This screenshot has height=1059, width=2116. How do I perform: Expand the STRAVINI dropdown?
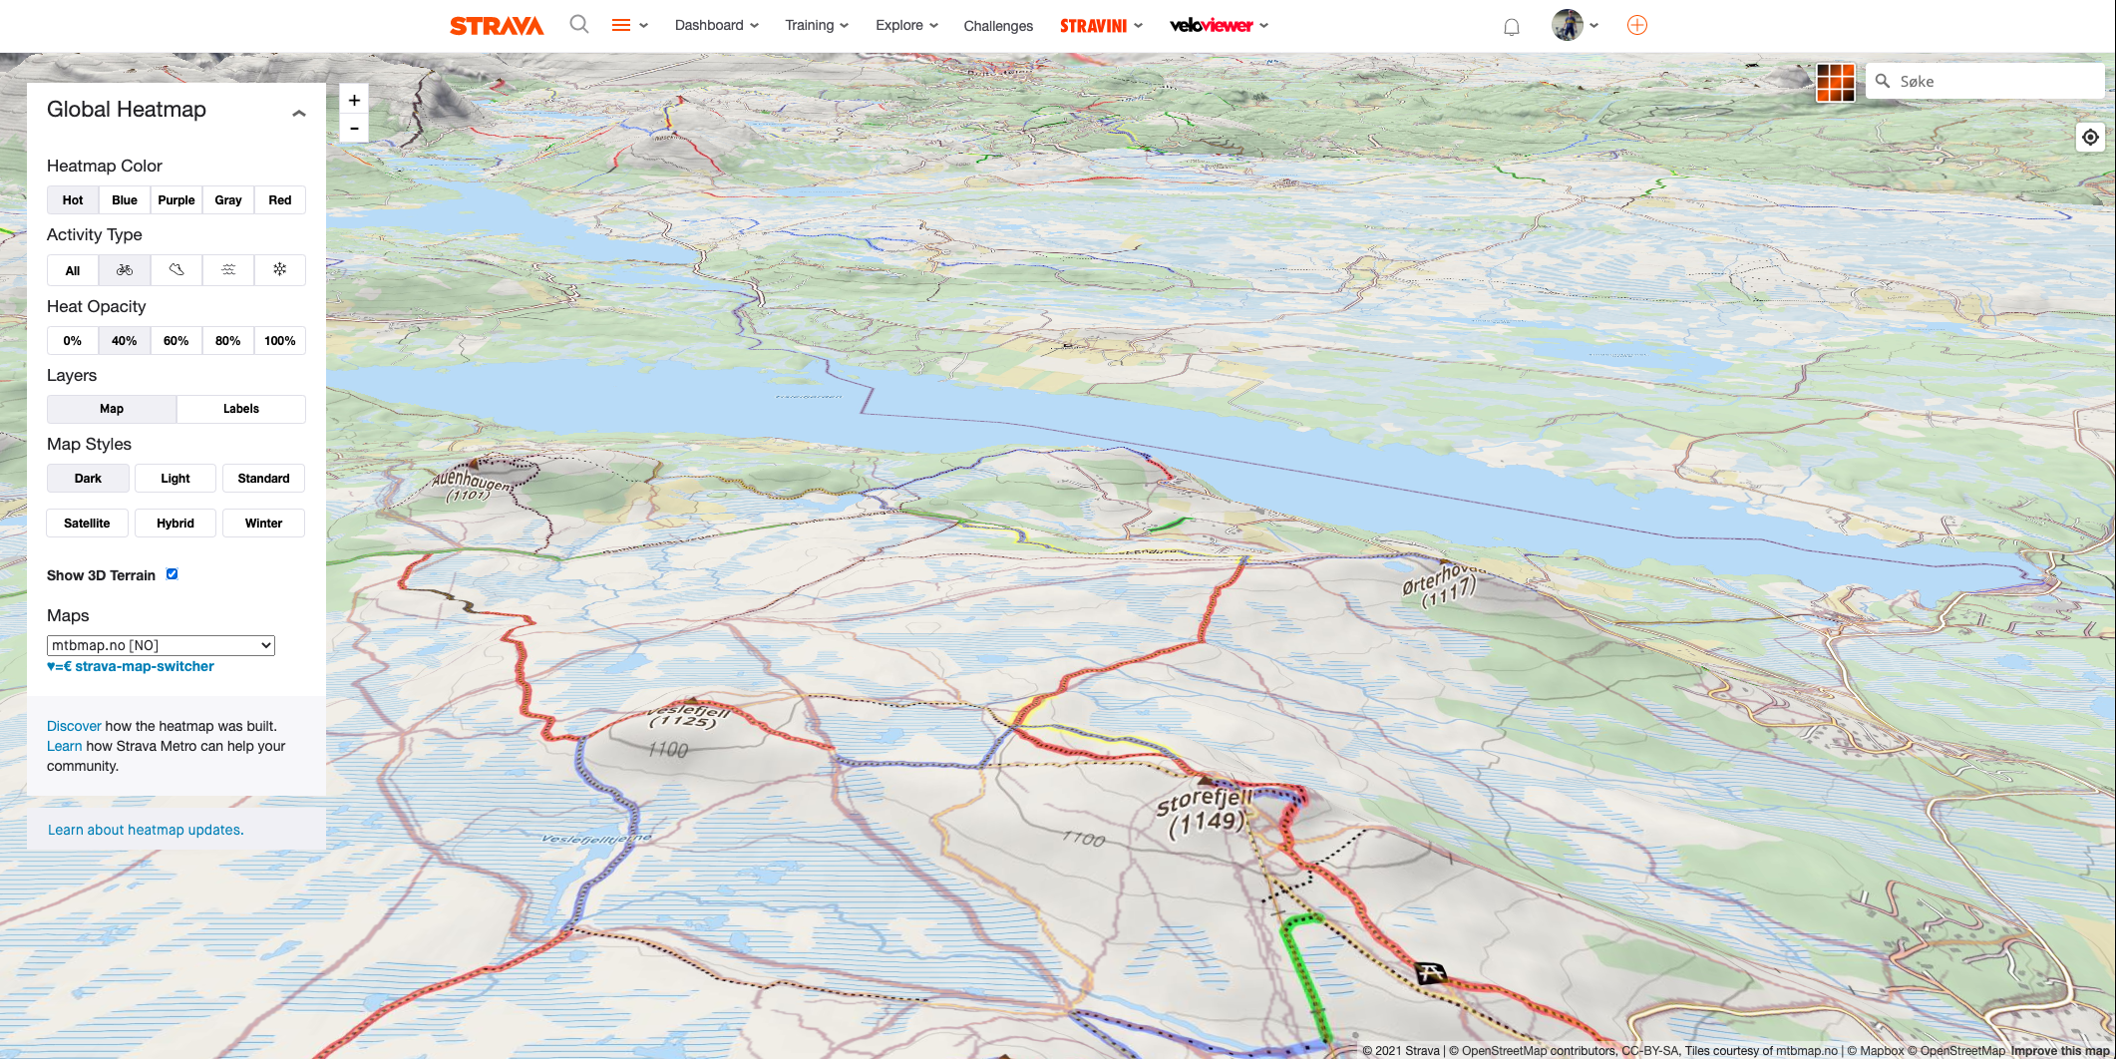coord(1101,26)
